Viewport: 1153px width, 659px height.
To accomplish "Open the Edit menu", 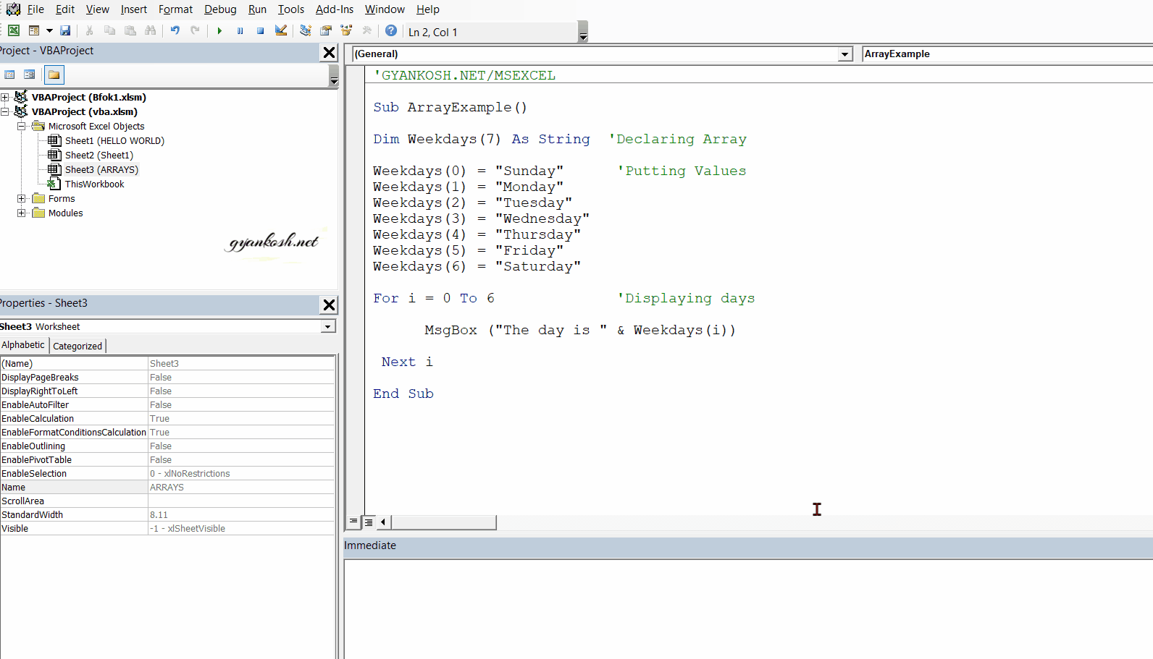I will coord(65,9).
